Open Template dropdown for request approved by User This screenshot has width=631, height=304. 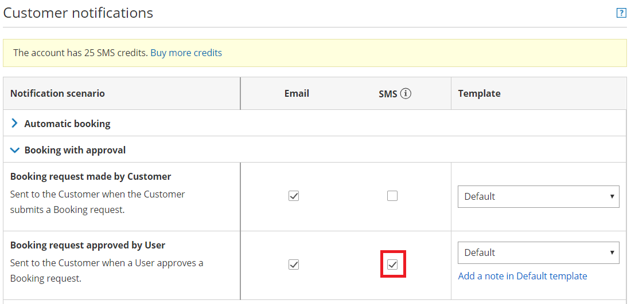pos(538,252)
